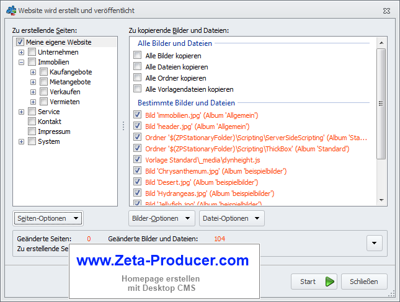Uncheck Bild 'immobilien.jpg' checkbox
Viewport: 400px width, 302px height.
[138, 115]
